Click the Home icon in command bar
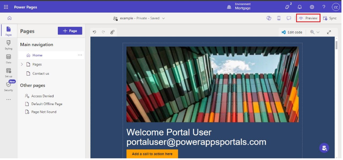This screenshot has width=343, height=160. (x=10, y=18)
